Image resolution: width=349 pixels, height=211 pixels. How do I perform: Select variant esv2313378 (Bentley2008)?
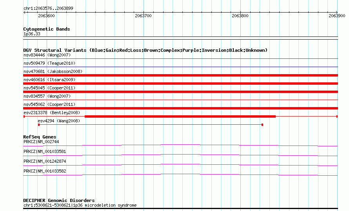52,113
